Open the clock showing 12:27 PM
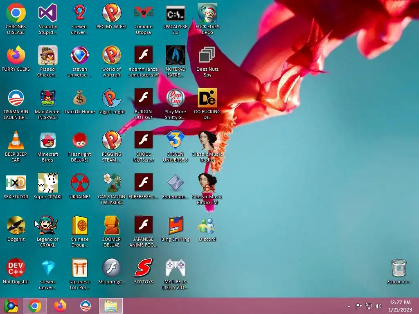The image size is (419, 314). pyautogui.click(x=400, y=306)
